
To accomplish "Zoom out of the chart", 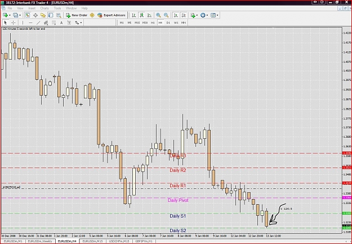I will point(166,15).
